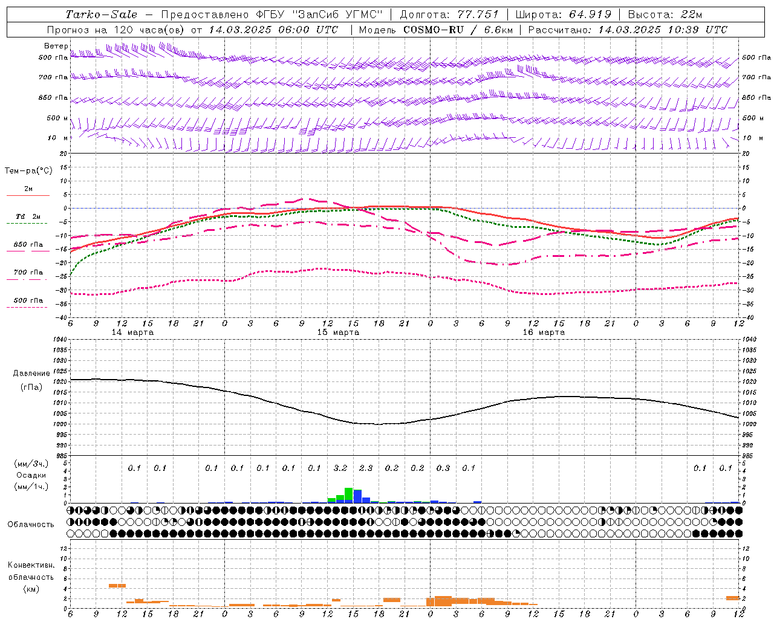Click the "0.3" precipitation amount value
The image size is (774, 619).
click(x=443, y=468)
